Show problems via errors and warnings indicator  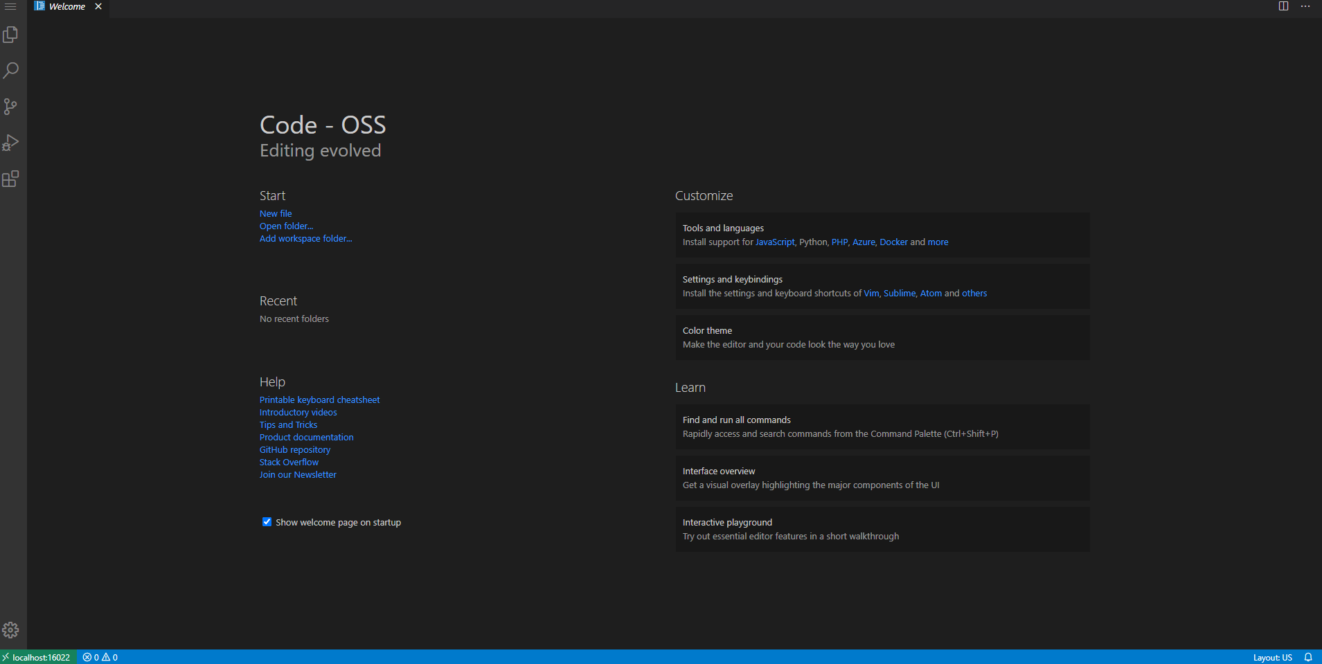tap(100, 657)
